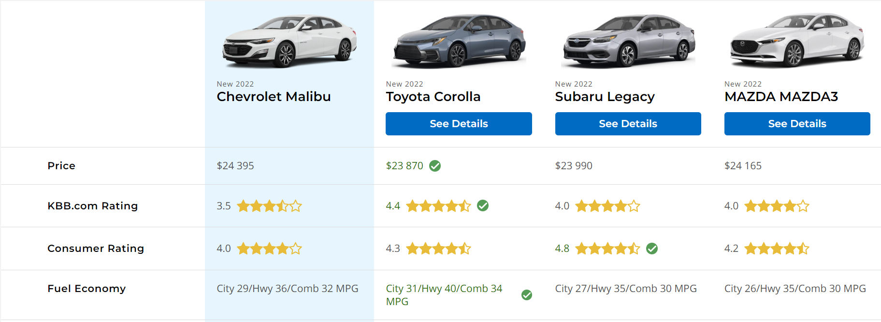Click the Chevrolet Malibu title
881x322 pixels.
click(274, 97)
